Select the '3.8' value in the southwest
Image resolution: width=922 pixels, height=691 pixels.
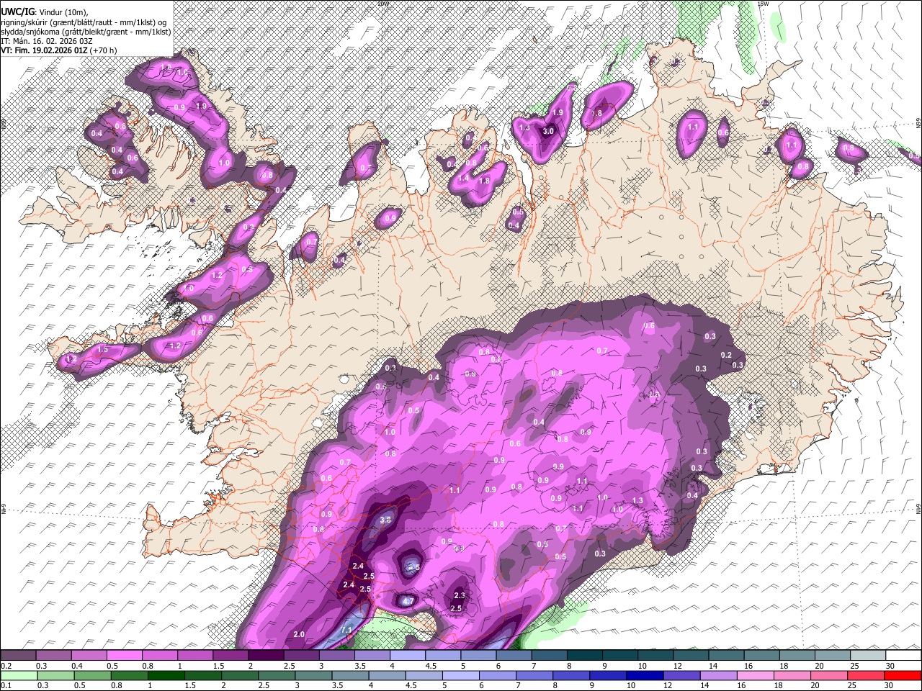click(385, 520)
